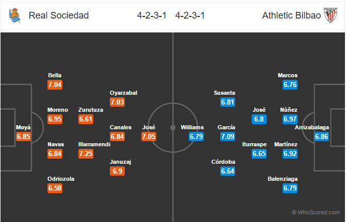Click the player name Iturraspe
The width and height of the screenshot is (346, 222).
(259, 145)
